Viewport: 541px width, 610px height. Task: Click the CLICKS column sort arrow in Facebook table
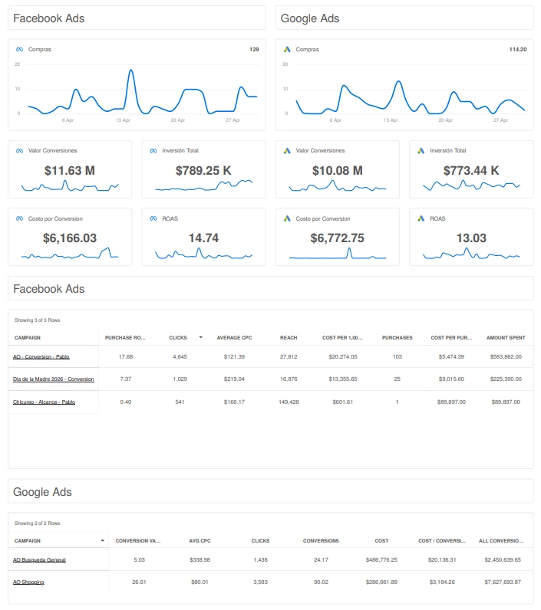(x=200, y=337)
